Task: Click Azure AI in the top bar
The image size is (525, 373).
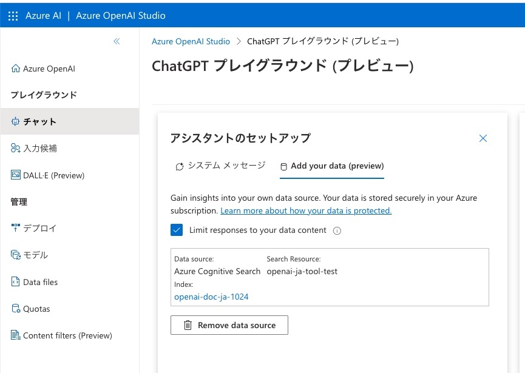Action: (42, 15)
